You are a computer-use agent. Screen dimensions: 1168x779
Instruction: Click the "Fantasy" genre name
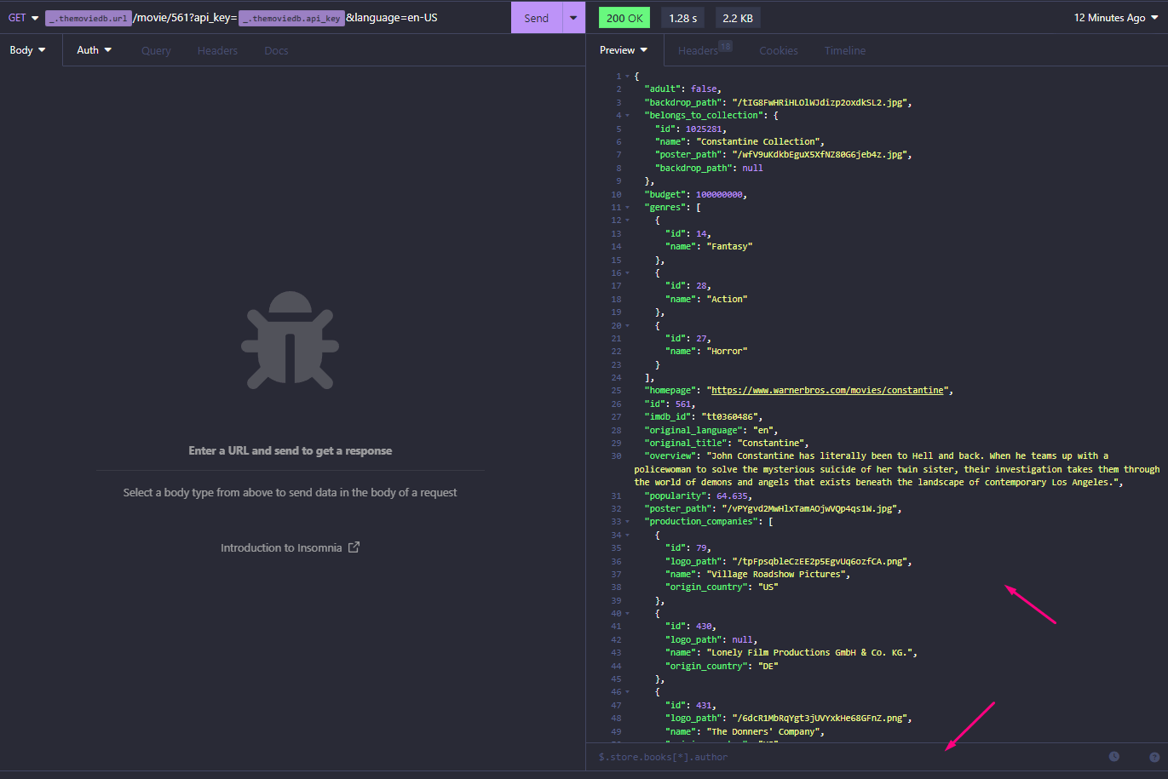point(729,246)
